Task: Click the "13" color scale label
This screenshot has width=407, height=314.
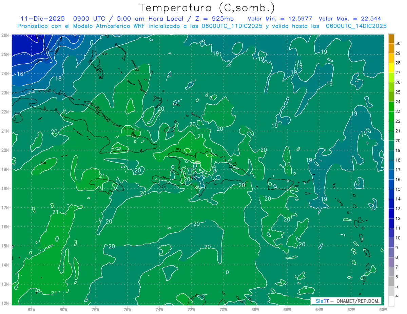Action: [398, 209]
